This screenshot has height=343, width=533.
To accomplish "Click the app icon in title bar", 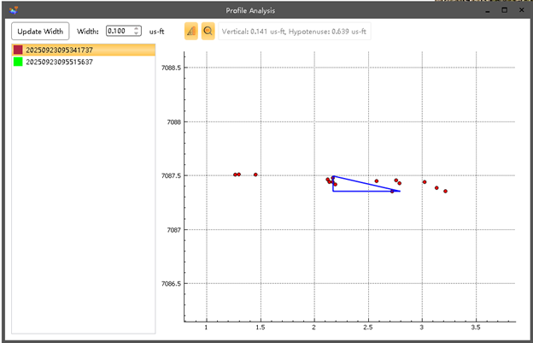I will tap(13, 9).
